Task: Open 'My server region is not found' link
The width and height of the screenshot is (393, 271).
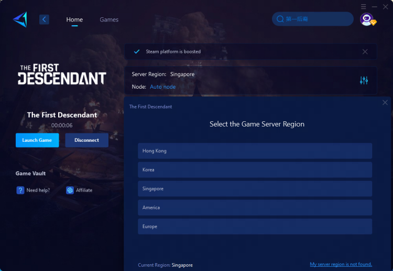Action: (x=341, y=265)
